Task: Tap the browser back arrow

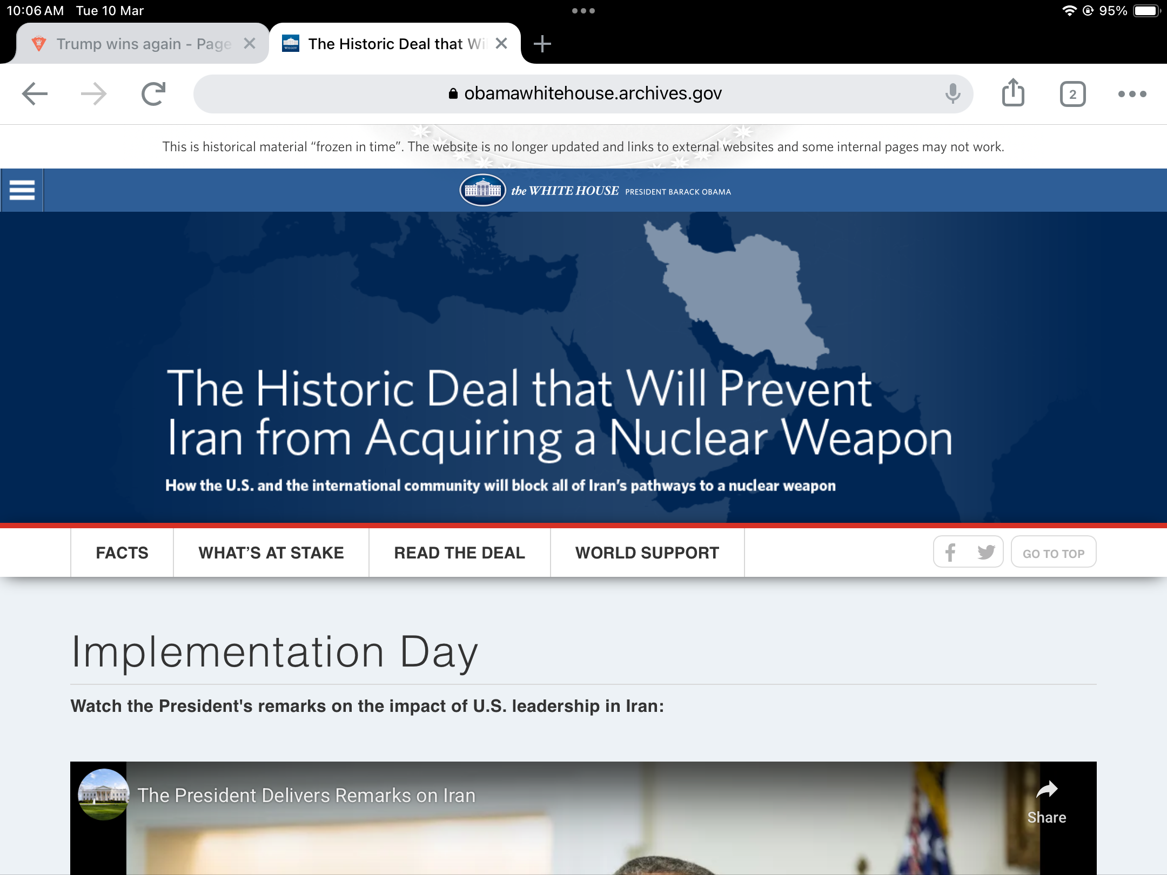Action: [35, 94]
